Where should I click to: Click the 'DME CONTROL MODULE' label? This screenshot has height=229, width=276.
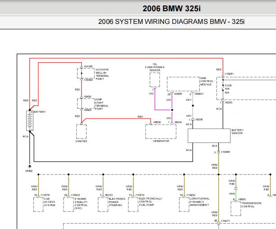coord(207,81)
